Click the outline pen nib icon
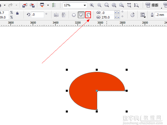 152,15
